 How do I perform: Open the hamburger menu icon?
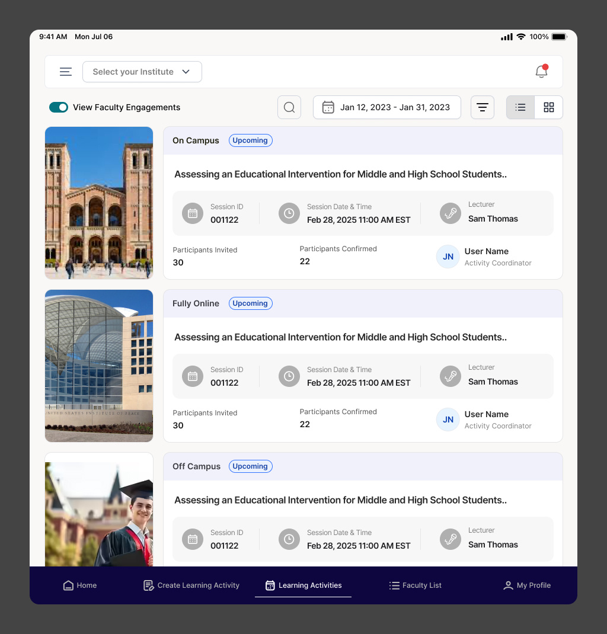pyautogui.click(x=66, y=71)
